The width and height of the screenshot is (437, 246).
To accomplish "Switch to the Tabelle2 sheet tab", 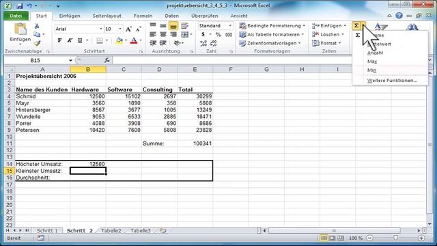I will tap(111, 231).
